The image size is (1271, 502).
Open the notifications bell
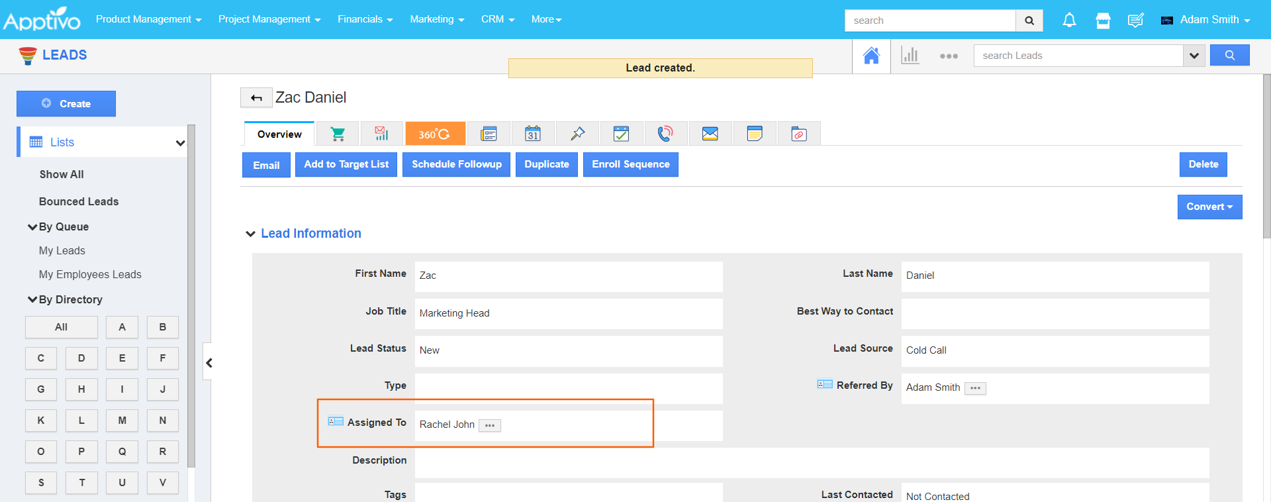pos(1069,21)
